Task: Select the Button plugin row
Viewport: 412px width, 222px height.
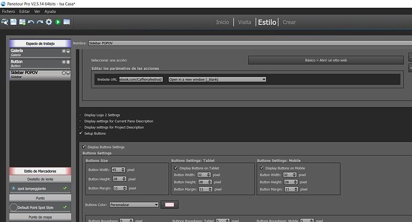Action: (40, 64)
